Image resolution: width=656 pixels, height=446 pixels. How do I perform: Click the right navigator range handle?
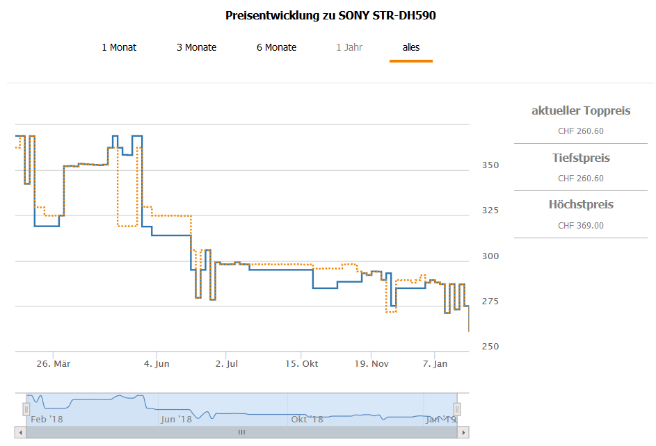click(x=457, y=408)
